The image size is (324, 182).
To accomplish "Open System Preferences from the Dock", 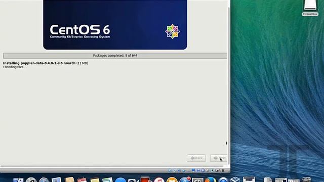I will pos(198,180).
